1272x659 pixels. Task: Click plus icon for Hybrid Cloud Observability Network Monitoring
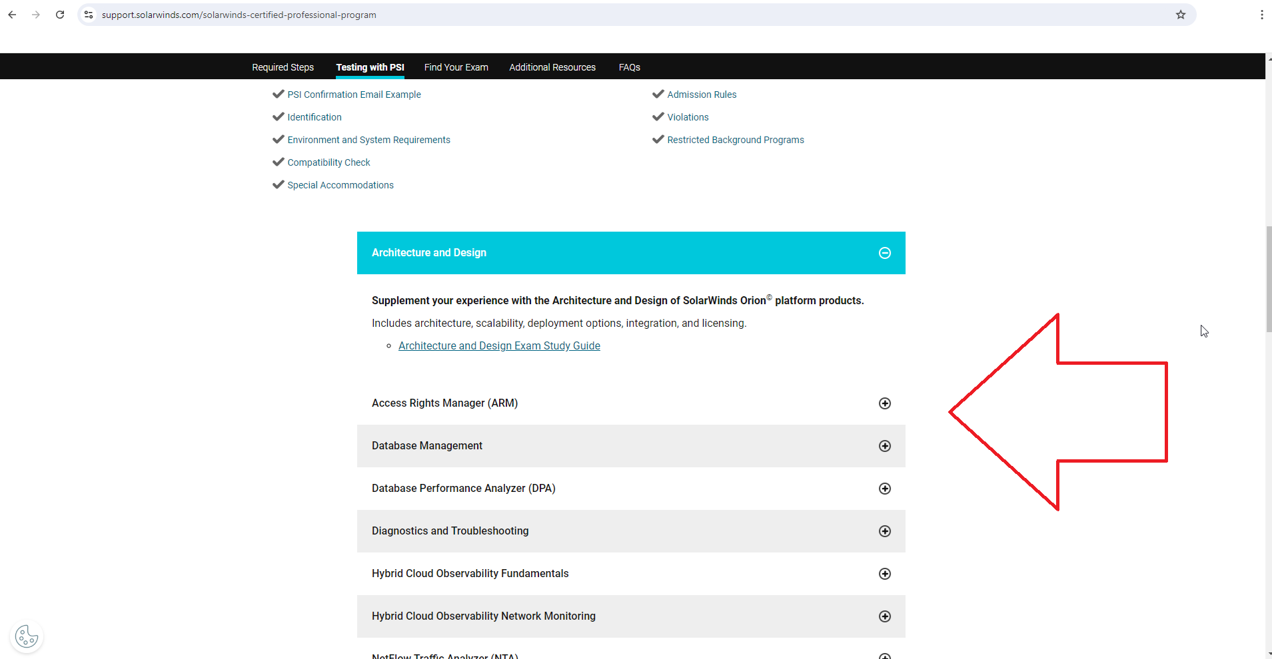885,616
